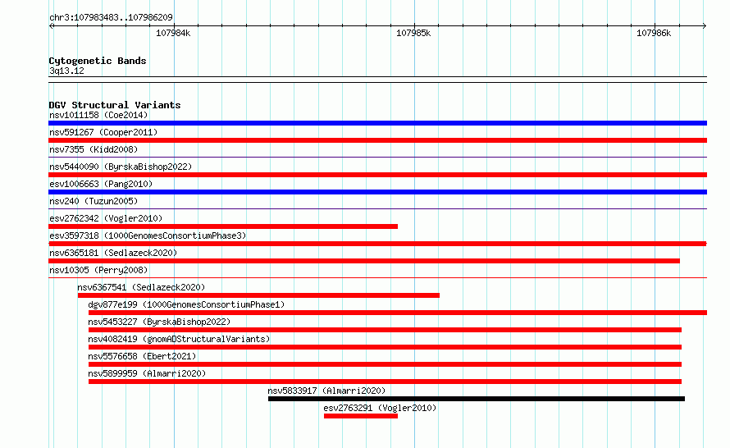Click the red nsv6365181 variant bar
The height and width of the screenshot is (448, 730).
(x=364, y=261)
